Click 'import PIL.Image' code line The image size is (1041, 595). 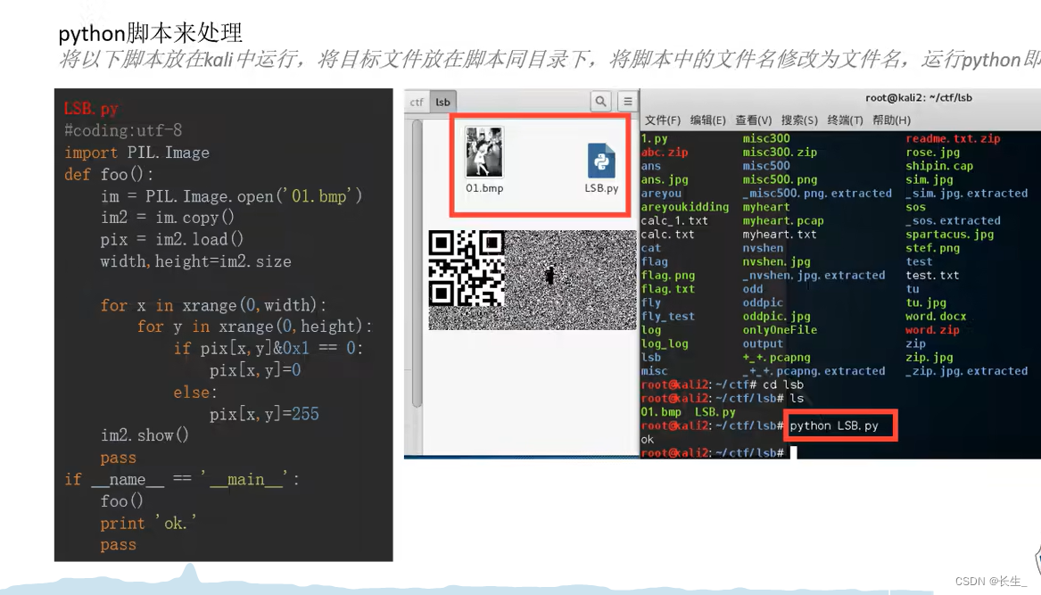pyautogui.click(x=136, y=153)
